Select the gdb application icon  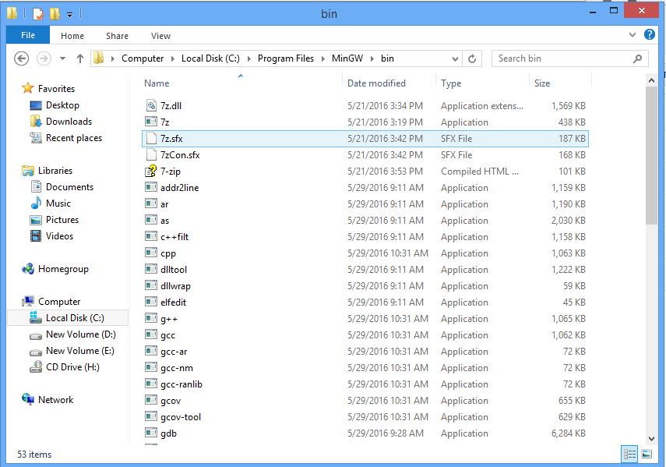(151, 433)
